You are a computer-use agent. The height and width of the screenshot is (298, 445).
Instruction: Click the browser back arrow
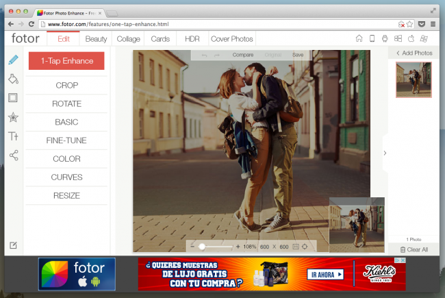tap(11, 24)
